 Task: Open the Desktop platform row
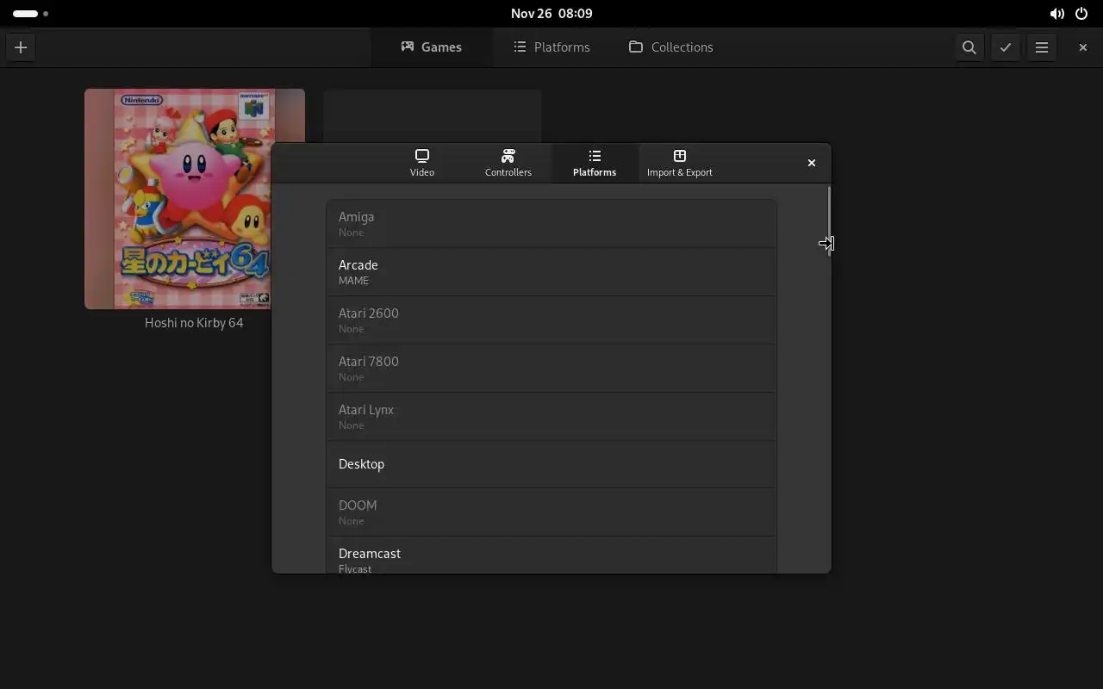click(551, 464)
